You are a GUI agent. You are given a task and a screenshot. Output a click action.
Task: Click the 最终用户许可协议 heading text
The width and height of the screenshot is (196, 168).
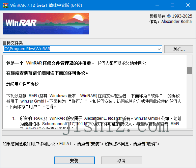pyautogui.click(x=23, y=84)
